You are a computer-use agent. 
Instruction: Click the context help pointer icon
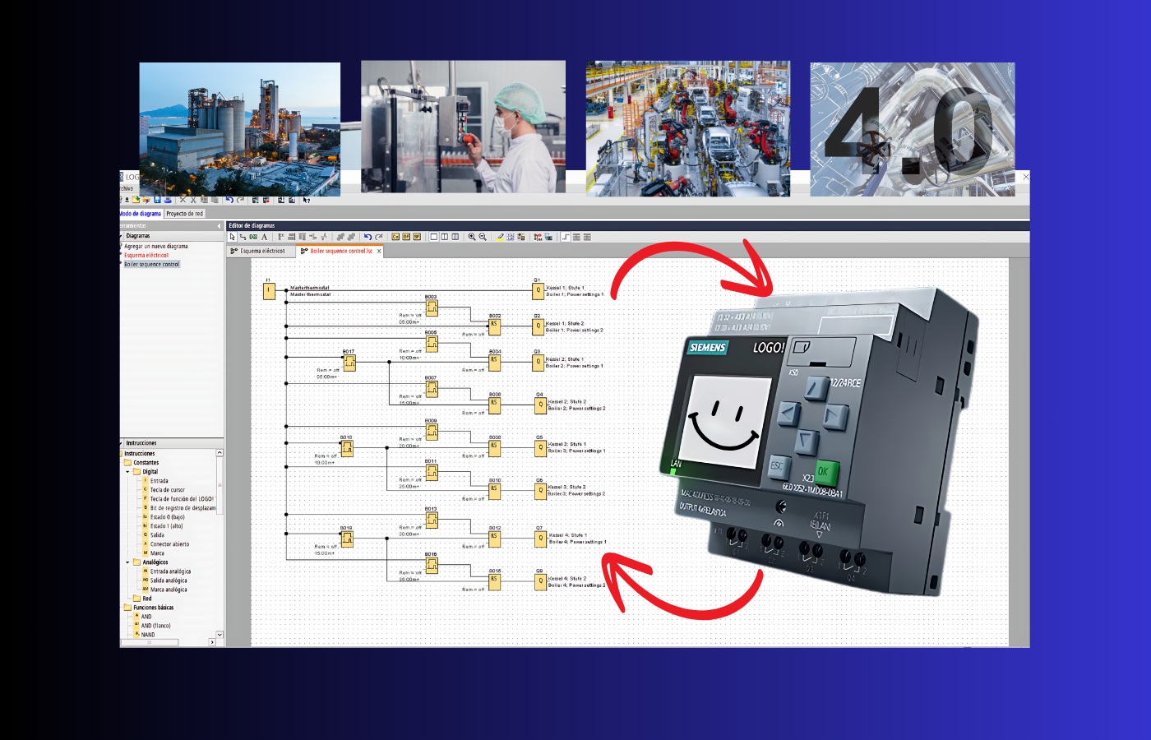[x=306, y=200]
